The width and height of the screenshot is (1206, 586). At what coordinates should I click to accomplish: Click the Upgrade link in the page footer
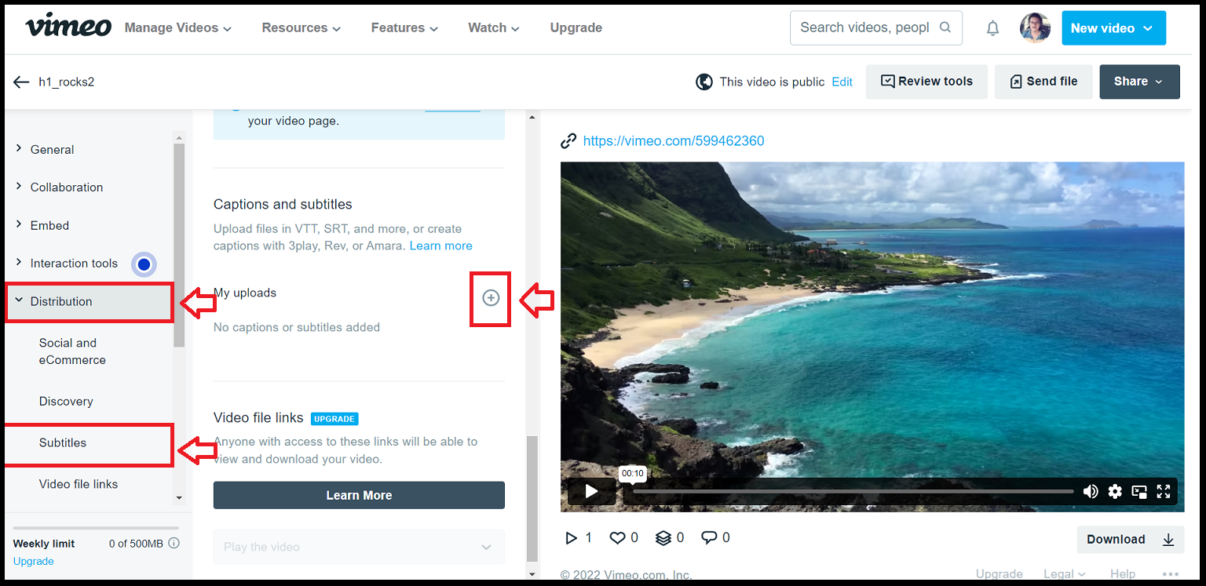click(x=1000, y=574)
